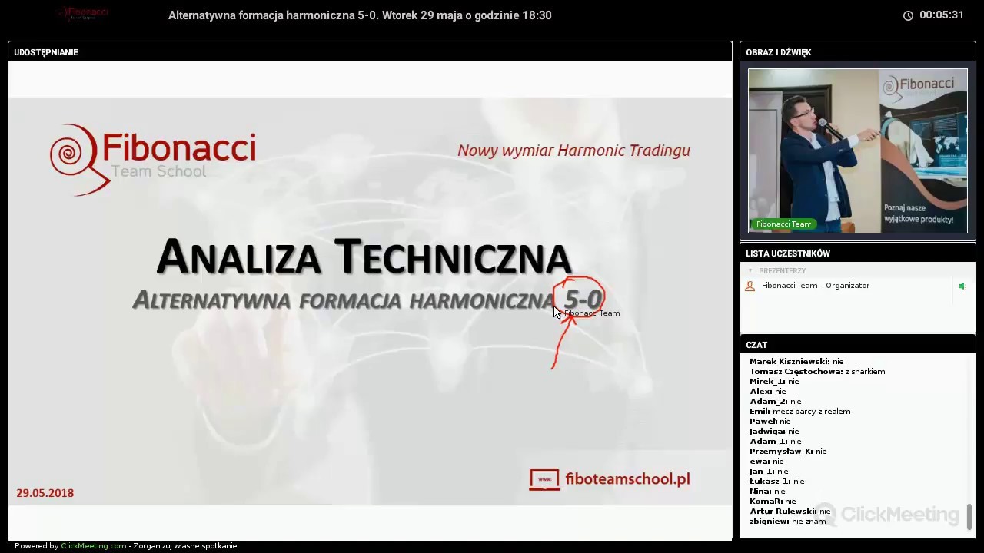Click the Fibonacci logo in the top bar
Viewport: 984px width, 553px height.
click(83, 14)
